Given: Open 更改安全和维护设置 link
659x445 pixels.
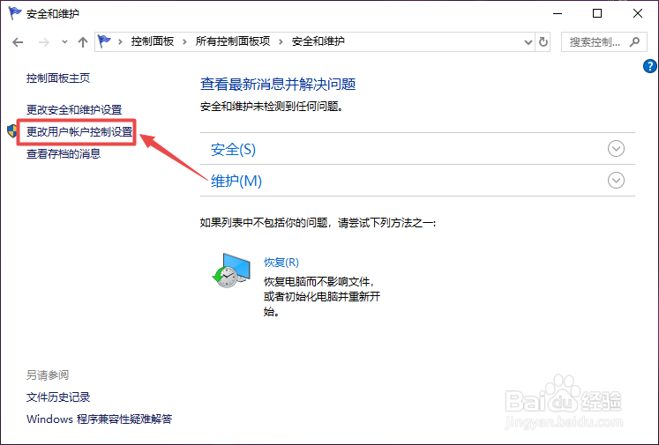Looking at the screenshot, I should tap(74, 110).
